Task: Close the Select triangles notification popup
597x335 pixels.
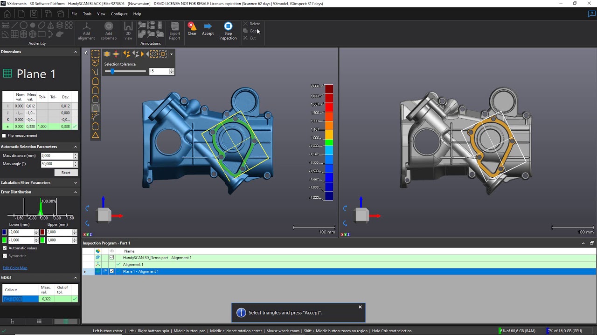Action: (360, 307)
